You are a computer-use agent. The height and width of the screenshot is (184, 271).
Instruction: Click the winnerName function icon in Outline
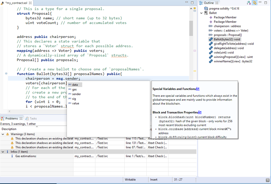(x=211, y=61)
